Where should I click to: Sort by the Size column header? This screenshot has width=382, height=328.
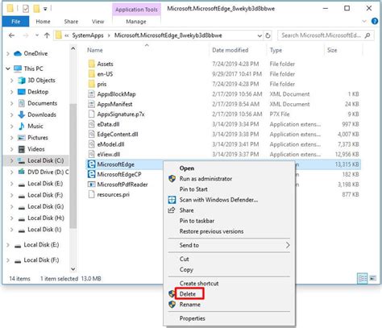(332, 50)
